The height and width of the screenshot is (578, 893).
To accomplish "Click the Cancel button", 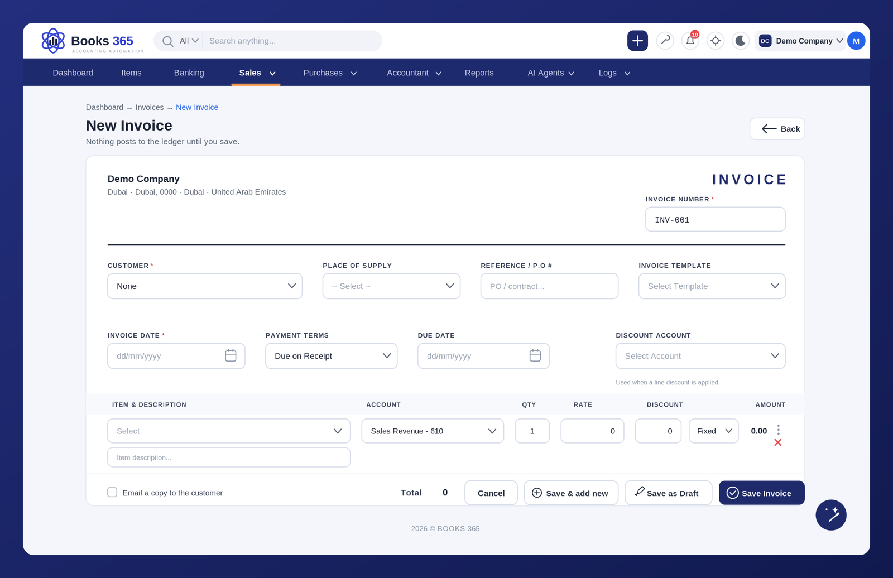I will point(491,493).
